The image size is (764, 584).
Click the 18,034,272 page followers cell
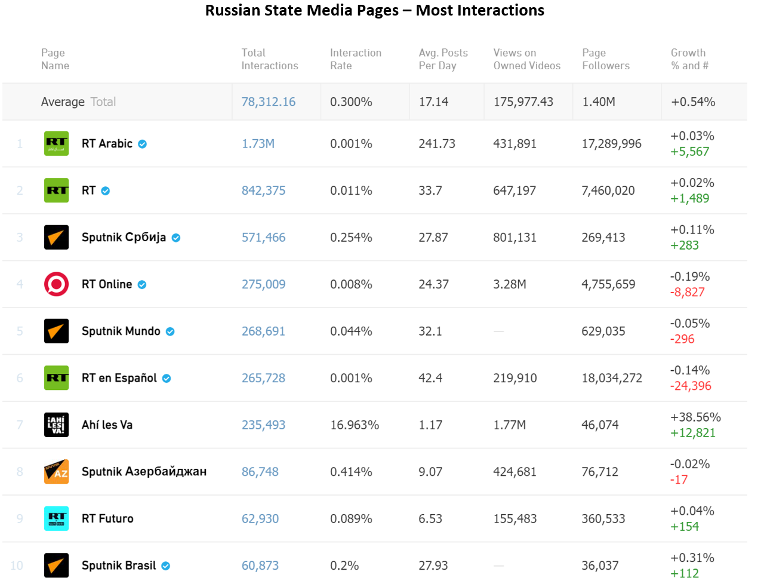612,378
